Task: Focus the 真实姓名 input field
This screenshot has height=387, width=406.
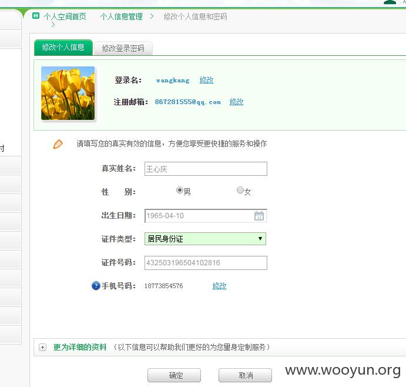Action: pyautogui.click(x=206, y=169)
